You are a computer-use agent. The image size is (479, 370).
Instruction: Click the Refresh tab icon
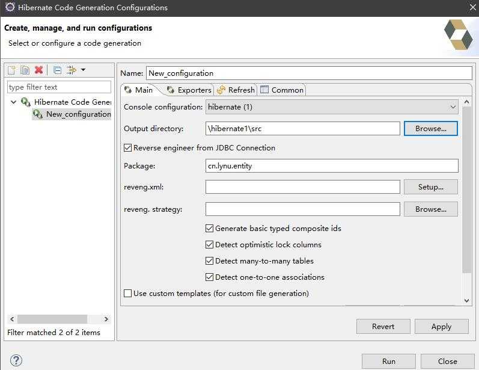coord(221,90)
